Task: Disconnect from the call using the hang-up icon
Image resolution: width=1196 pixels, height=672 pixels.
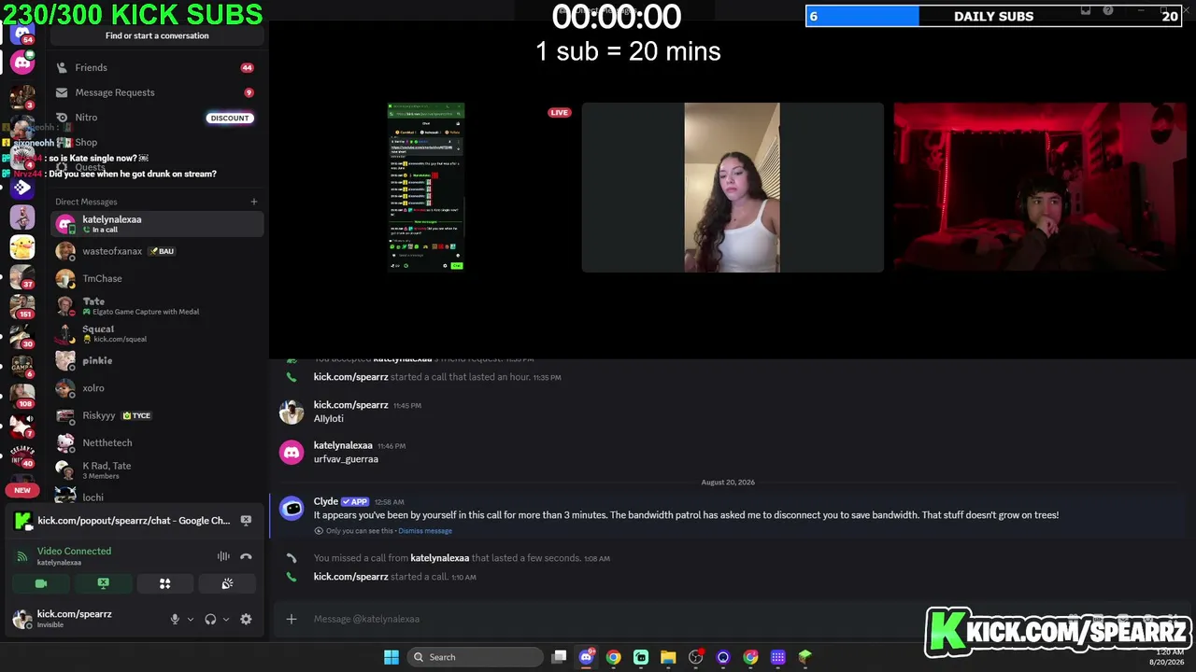Action: click(x=246, y=556)
